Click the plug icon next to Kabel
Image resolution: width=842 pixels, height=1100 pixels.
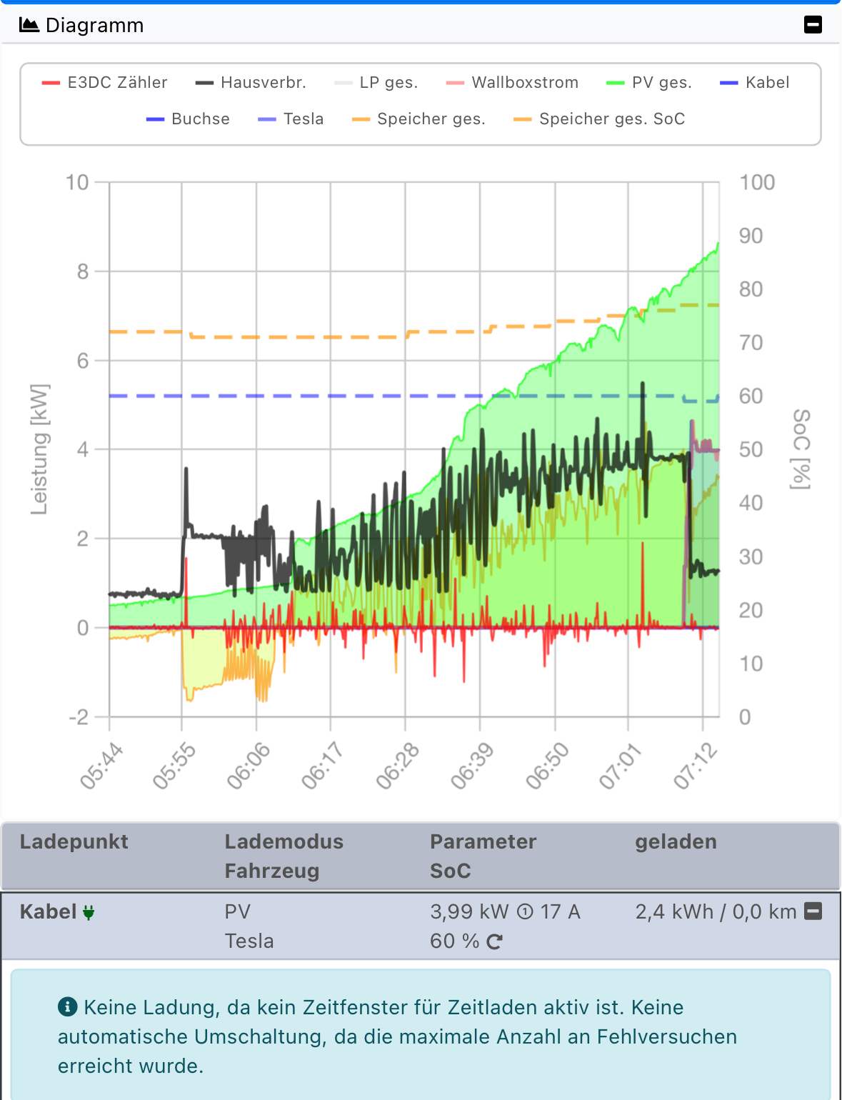coord(89,912)
